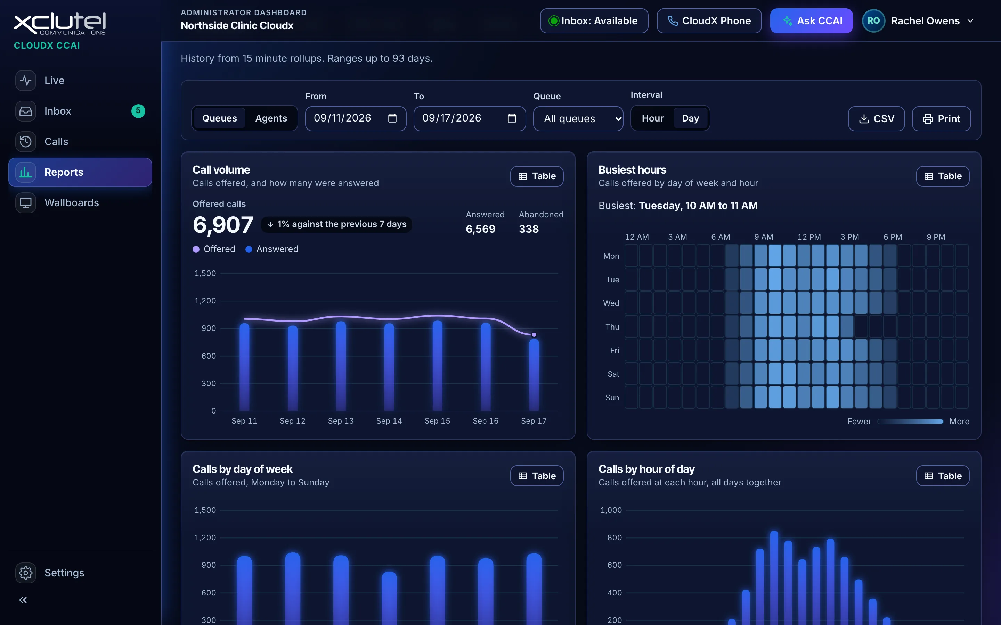Open Settings from the sidebar
Screen dimensions: 1001x625
coord(80,573)
